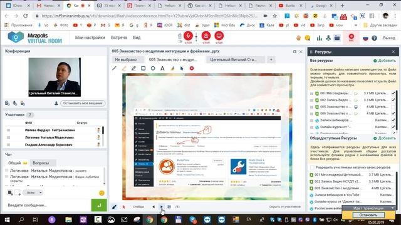
Task: Stop the screen sharing broadcast
Action: [219, 36]
